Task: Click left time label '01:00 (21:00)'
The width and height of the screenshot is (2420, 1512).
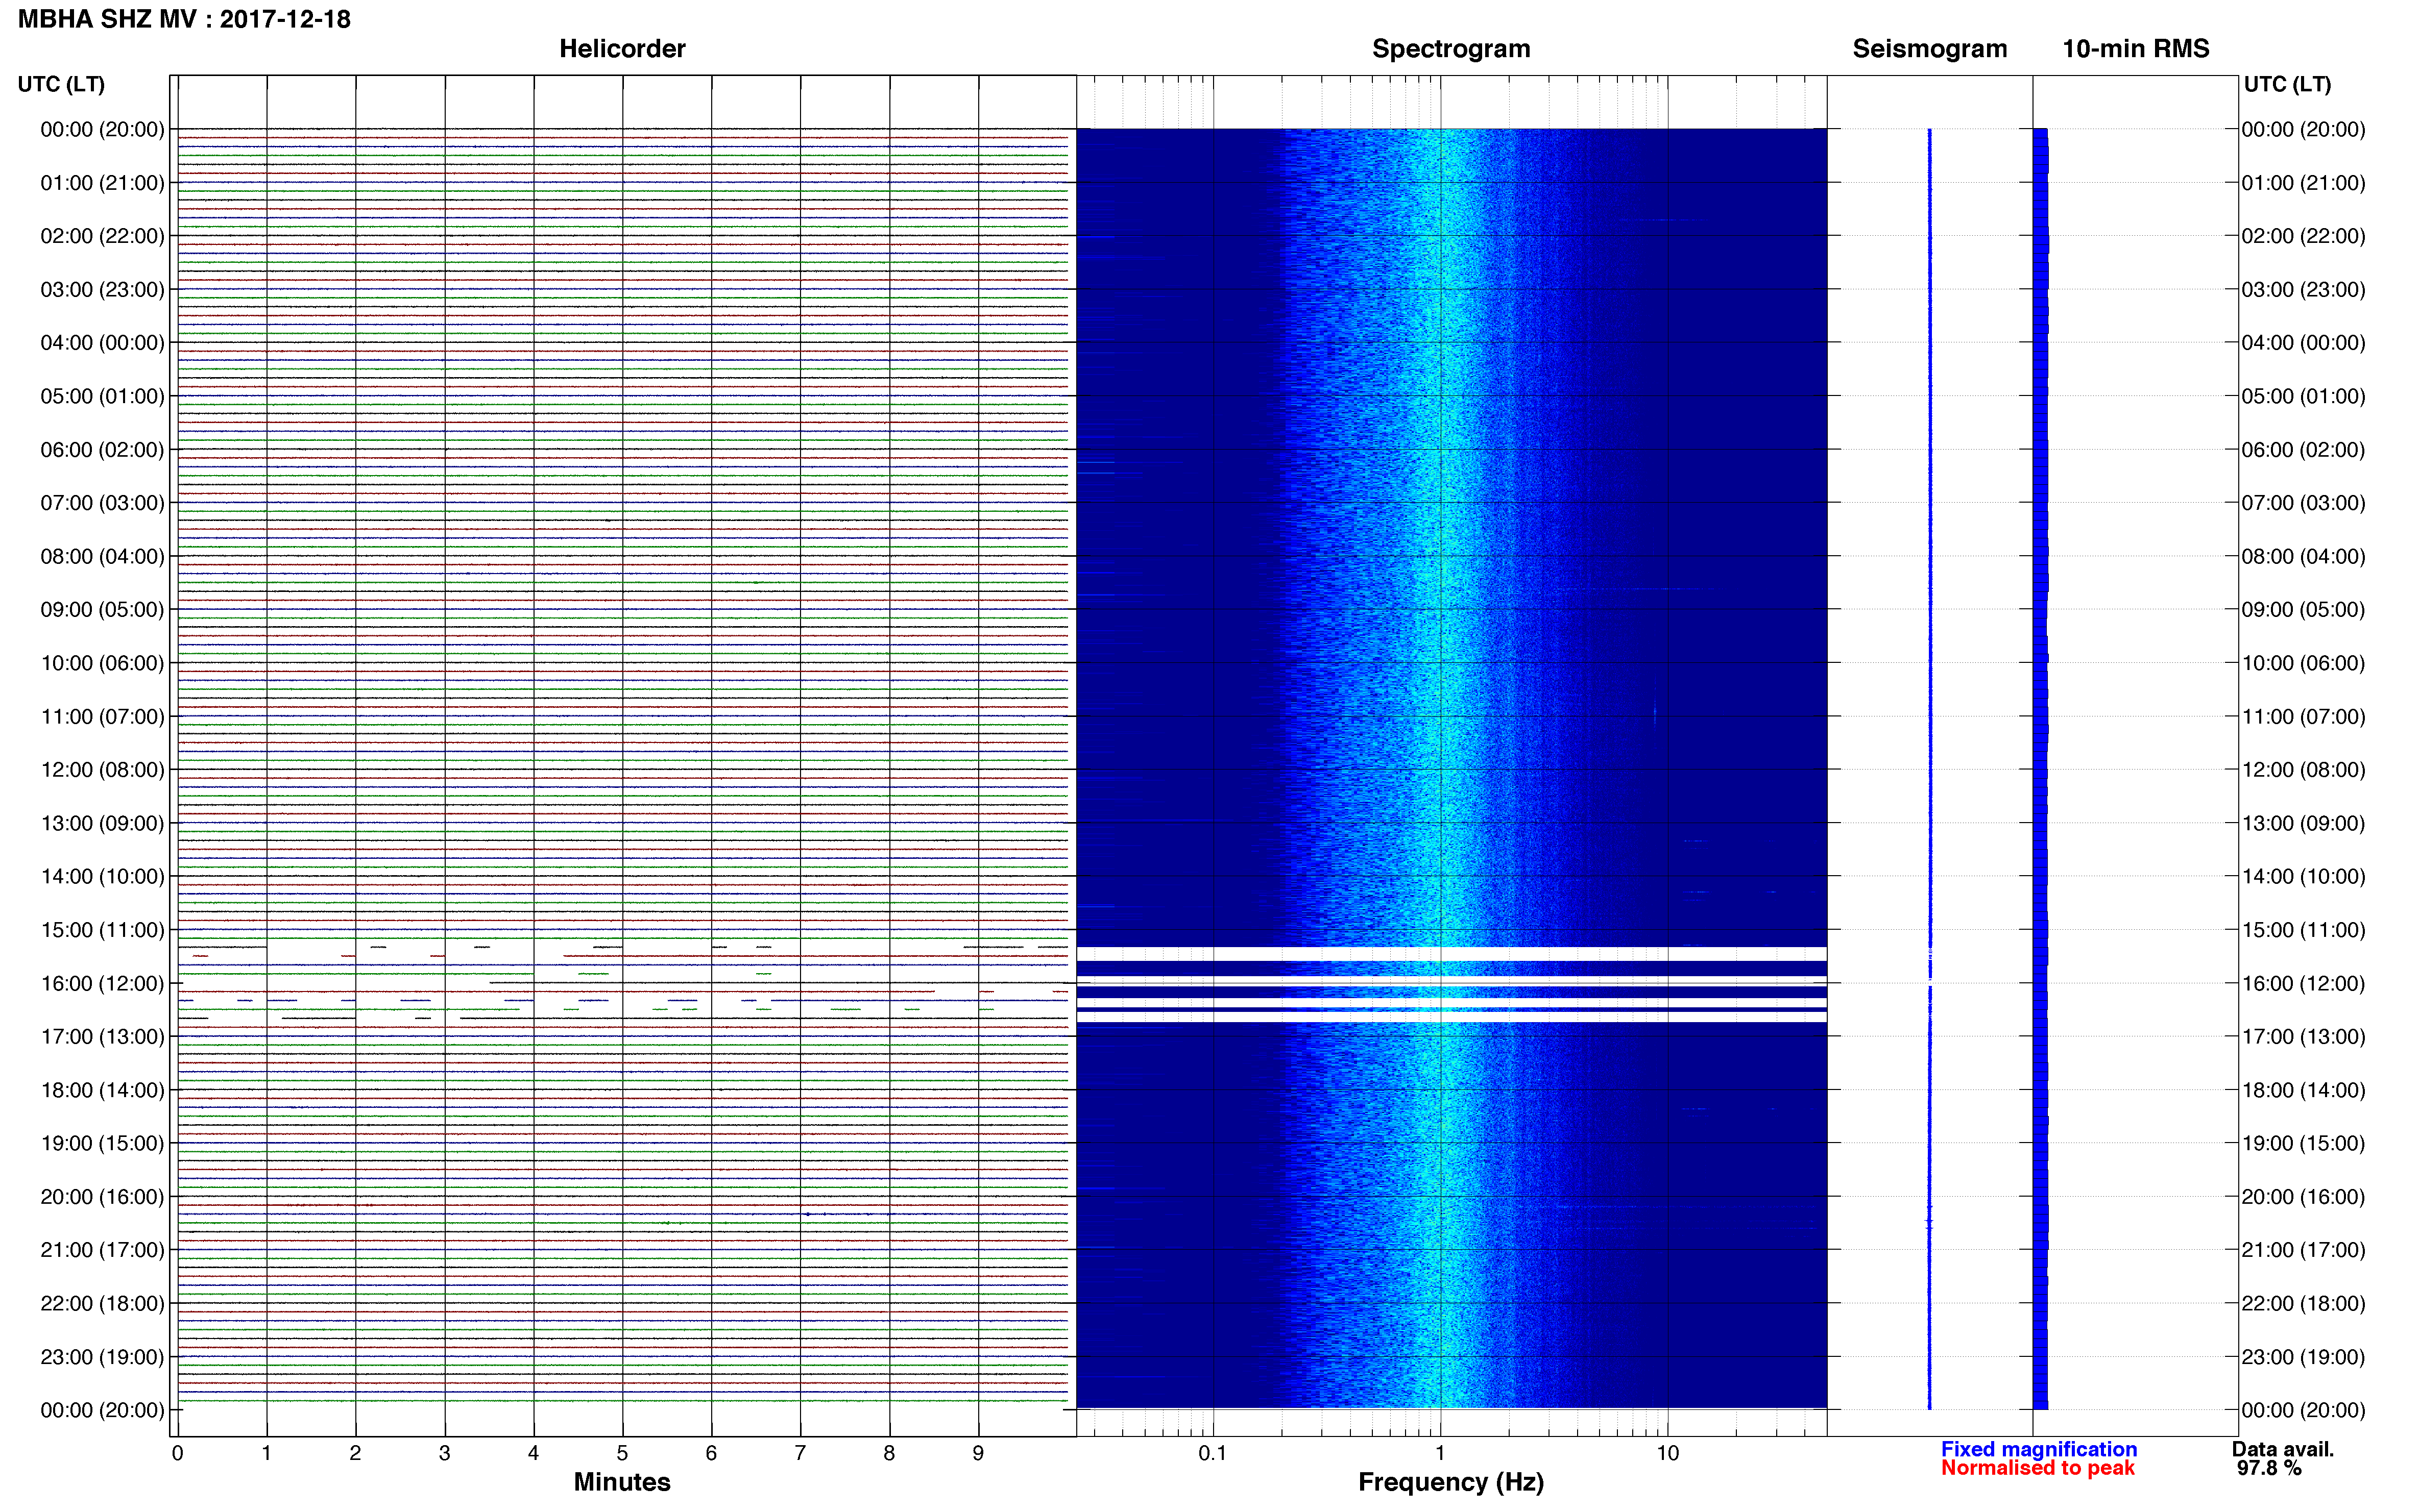Action: pyautogui.click(x=102, y=183)
